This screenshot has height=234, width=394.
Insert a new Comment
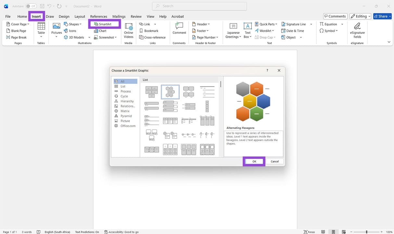click(179, 29)
